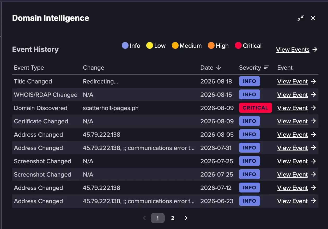Screen dimensions: 328x229
Task: Select the scatterholt-pages.ph domain entry
Action: tap(111, 108)
